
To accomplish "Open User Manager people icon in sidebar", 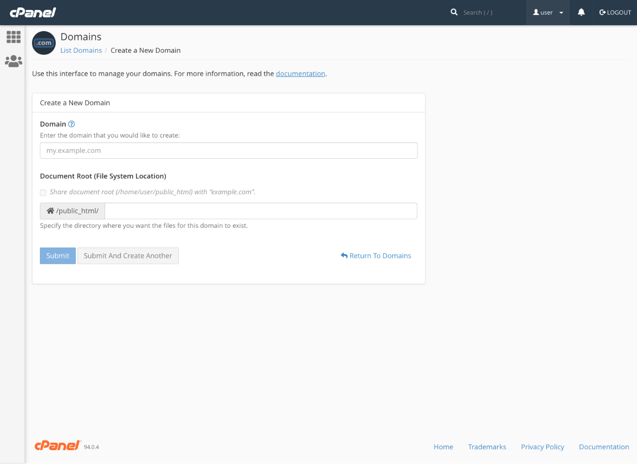I will [x=13, y=61].
